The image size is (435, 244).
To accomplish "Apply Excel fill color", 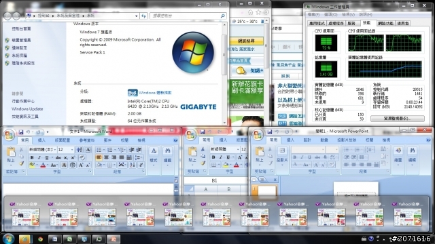I will 226,165.
